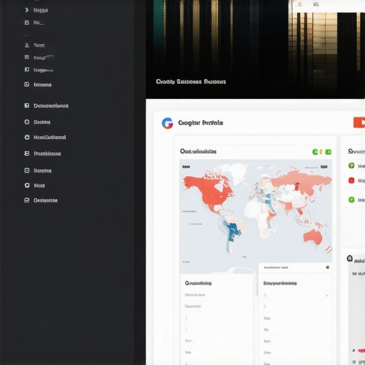Image resolution: width=365 pixels, height=365 pixels.
Task: Open the small dropdown below the map's corner
Action: (x=295, y=267)
